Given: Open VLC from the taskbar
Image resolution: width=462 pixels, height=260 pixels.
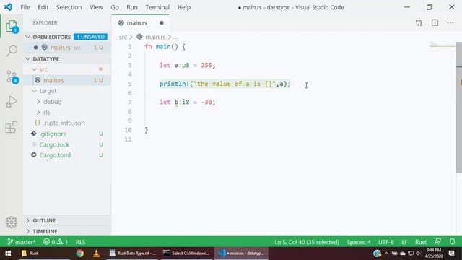Looking at the screenshot, I should (96, 253).
